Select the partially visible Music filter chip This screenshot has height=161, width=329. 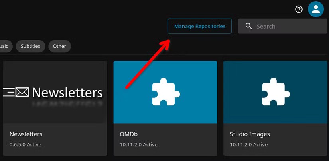5,46
